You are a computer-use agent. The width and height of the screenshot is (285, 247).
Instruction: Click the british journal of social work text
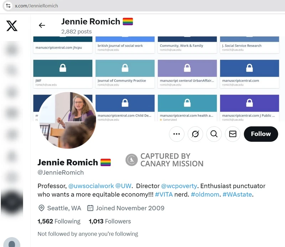click(120, 46)
